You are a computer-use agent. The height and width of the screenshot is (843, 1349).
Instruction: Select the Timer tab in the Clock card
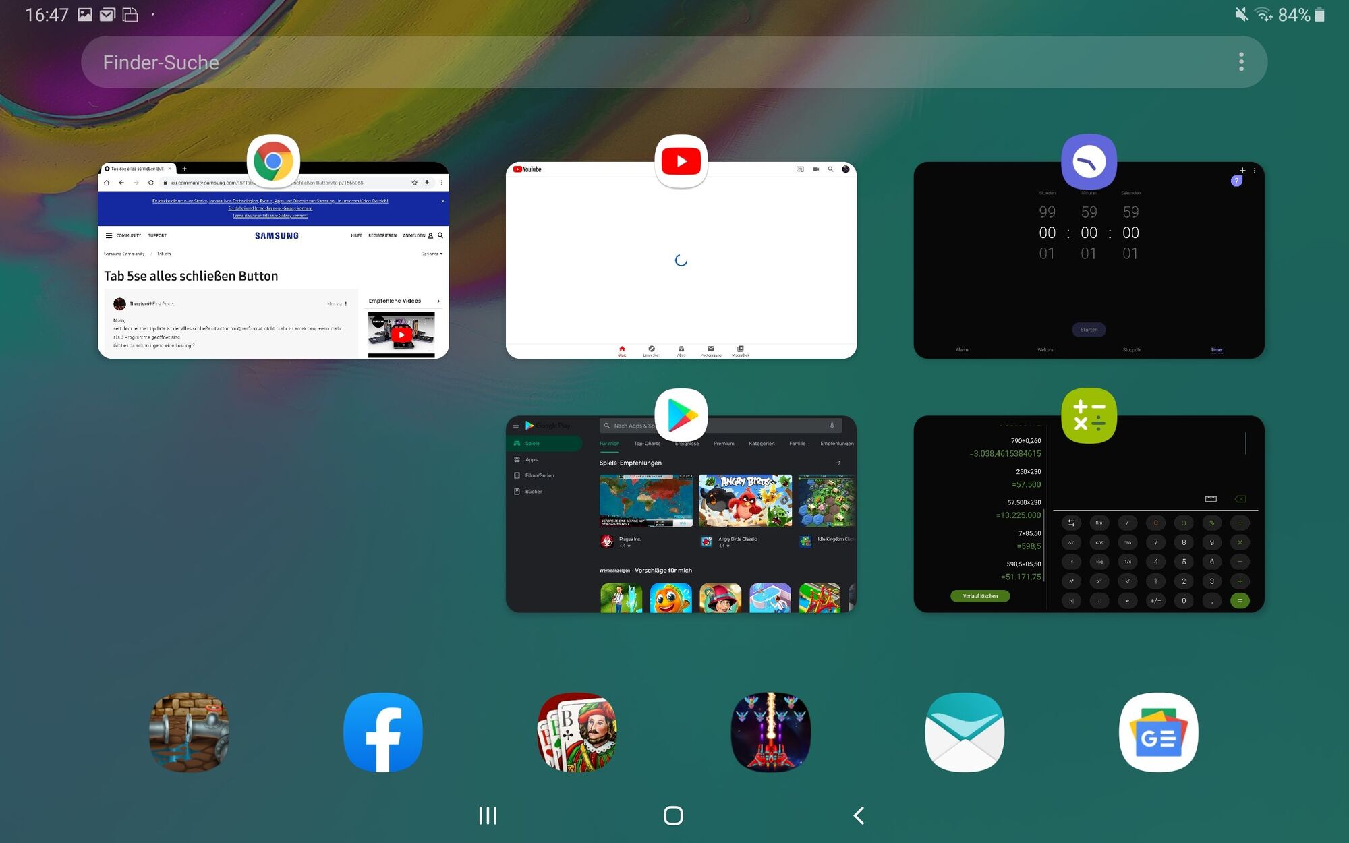coord(1216,349)
